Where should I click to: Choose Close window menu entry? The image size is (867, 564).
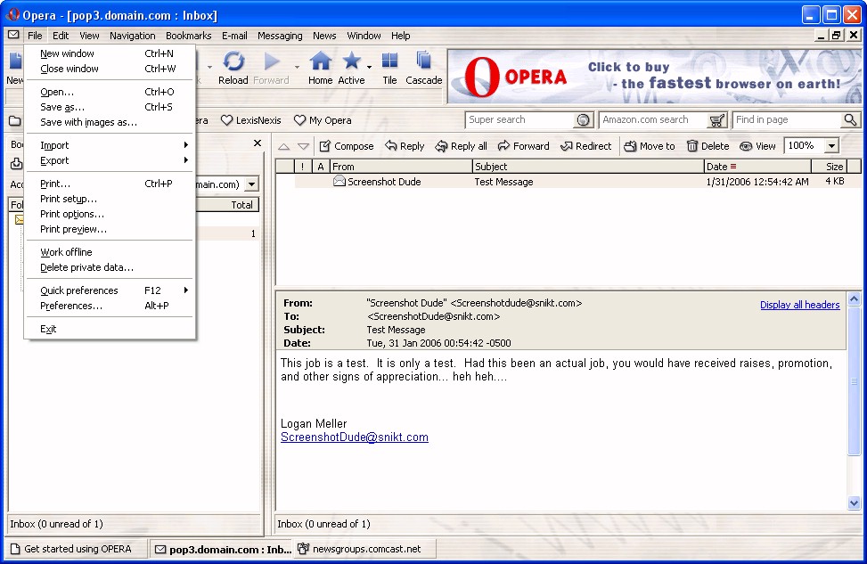pos(110,69)
